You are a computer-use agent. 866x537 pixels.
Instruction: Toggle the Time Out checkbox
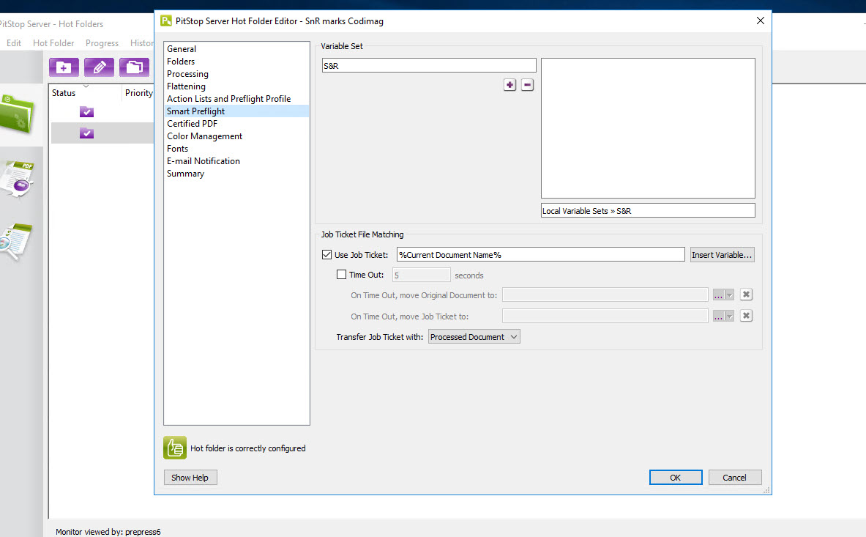(x=341, y=275)
